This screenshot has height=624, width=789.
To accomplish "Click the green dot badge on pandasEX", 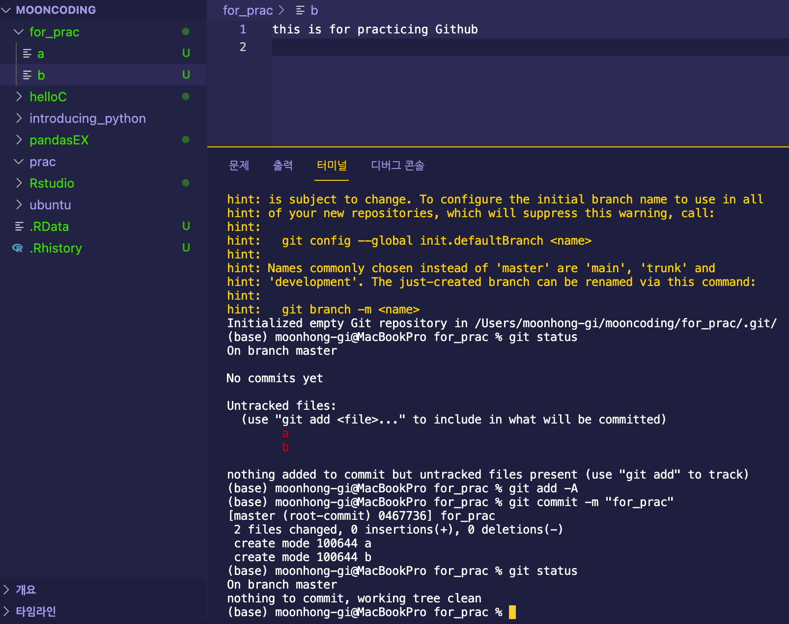I will coord(186,140).
